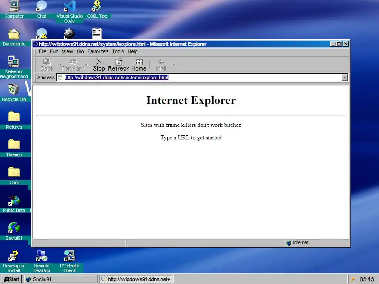Go to the Home page
This screenshot has height=284, width=379.
(139, 65)
